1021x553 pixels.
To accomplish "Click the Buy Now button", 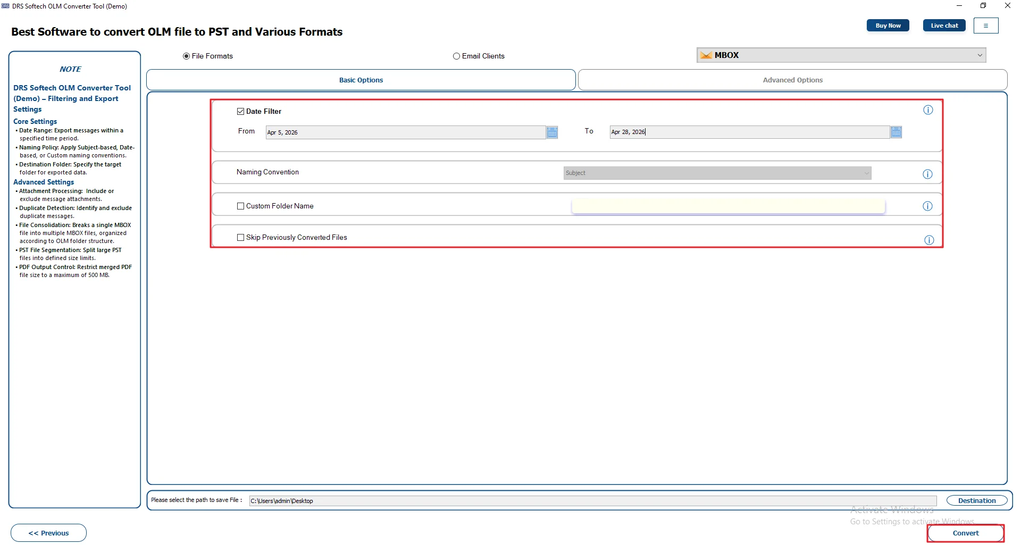I will pyautogui.click(x=888, y=26).
